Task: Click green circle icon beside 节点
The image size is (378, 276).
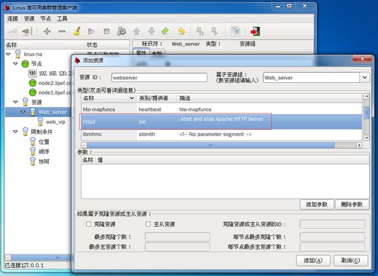Action: coord(25,64)
